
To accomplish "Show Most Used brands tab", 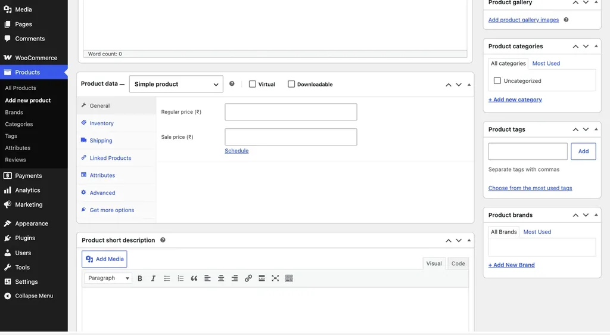I will [x=537, y=232].
